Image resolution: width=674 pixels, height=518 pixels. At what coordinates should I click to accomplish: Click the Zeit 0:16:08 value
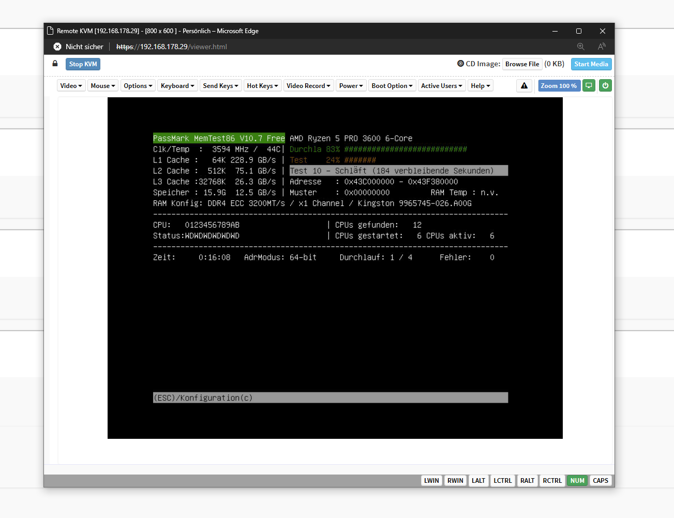[x=192, y=257]
